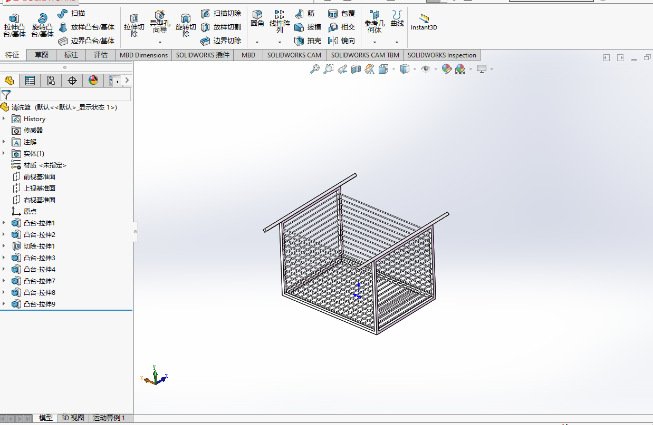Click the 参考几何体 reference geometry tool

374,22
